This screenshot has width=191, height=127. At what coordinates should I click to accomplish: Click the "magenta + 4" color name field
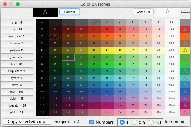click(x=69, y=122)
